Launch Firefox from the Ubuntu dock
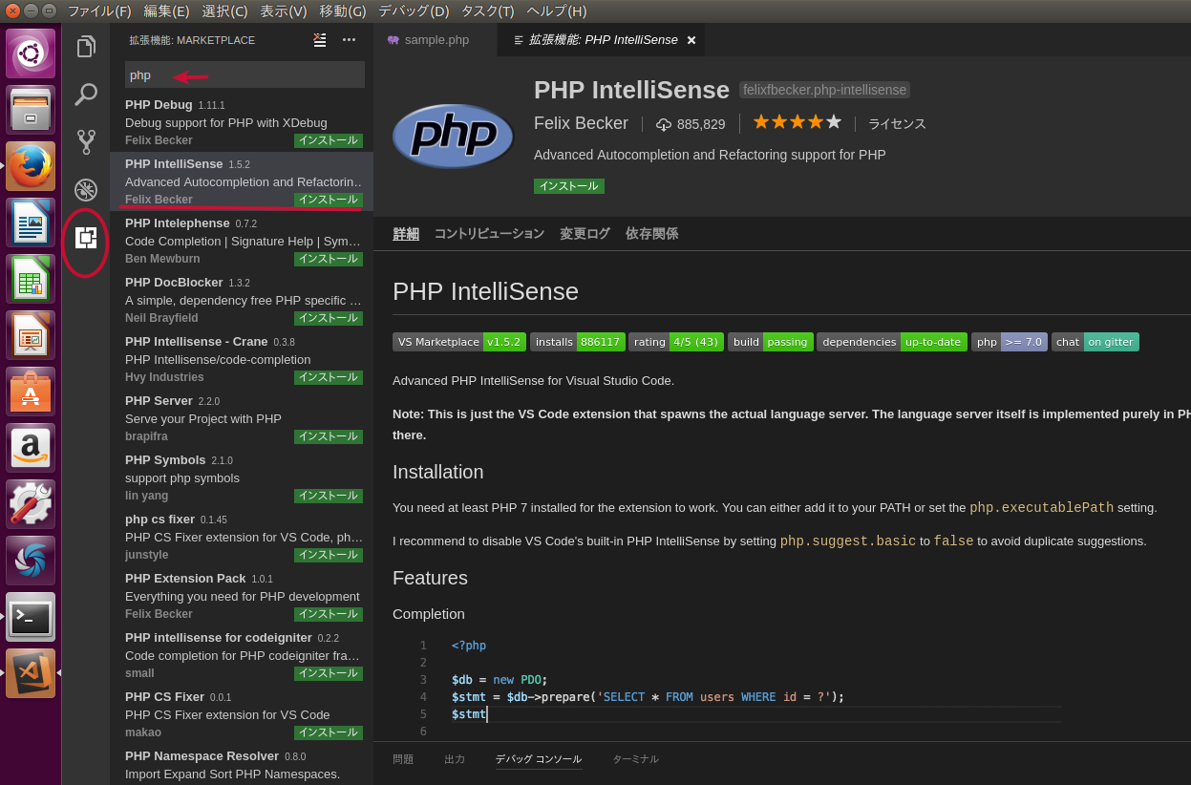This screenshot has height=785, width=1191. tap(31, 165)
